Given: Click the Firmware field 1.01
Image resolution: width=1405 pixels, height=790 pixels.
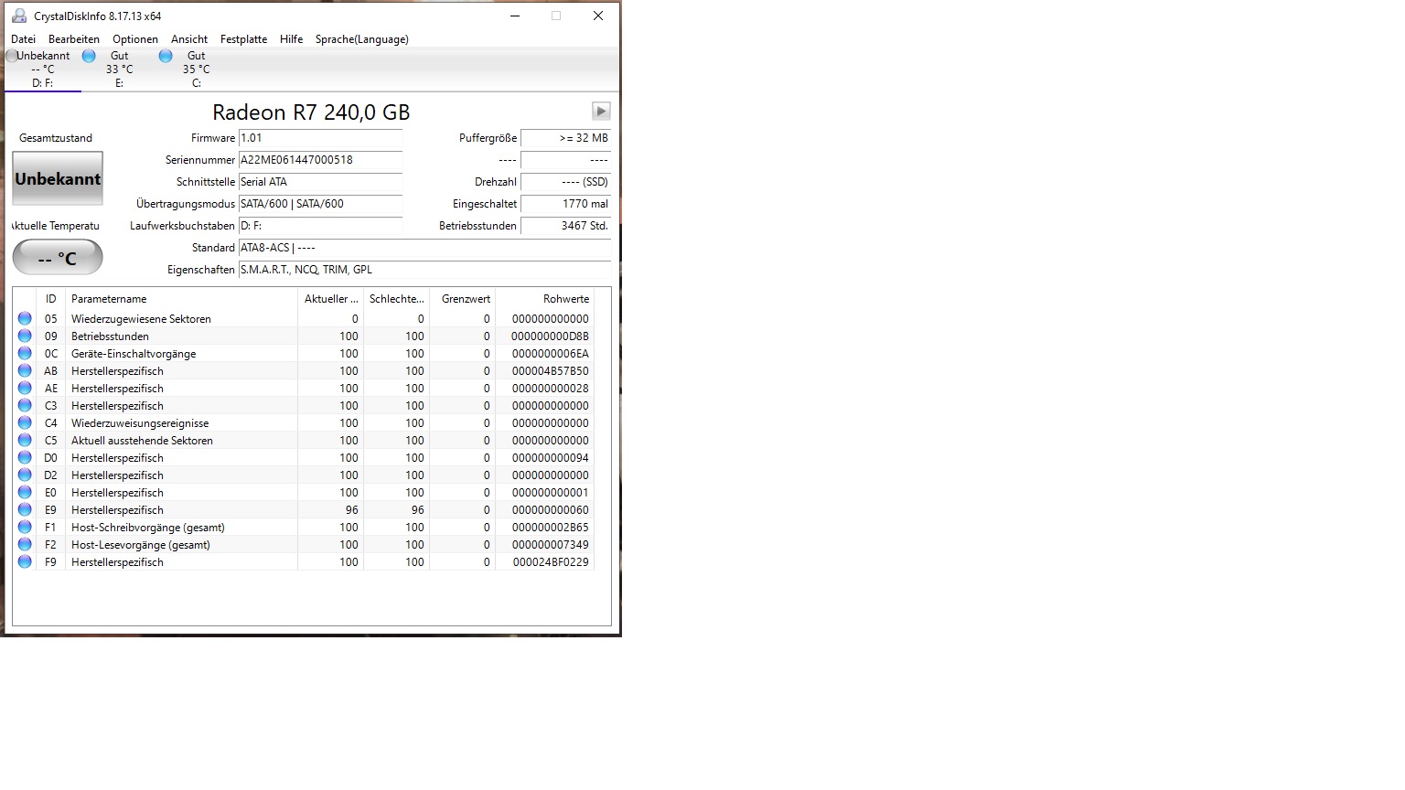Looking at the screenshot, I should click(320, 138).
